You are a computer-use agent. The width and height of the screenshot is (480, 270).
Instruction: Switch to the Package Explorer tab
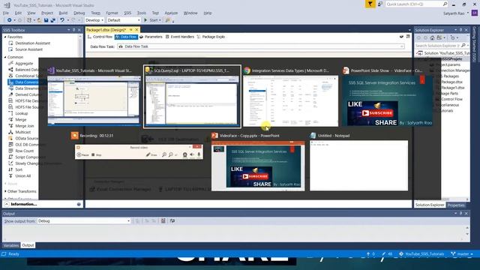coord(211,37)
